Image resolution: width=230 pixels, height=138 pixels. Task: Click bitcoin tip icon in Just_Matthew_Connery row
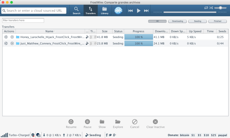(91, 43)
